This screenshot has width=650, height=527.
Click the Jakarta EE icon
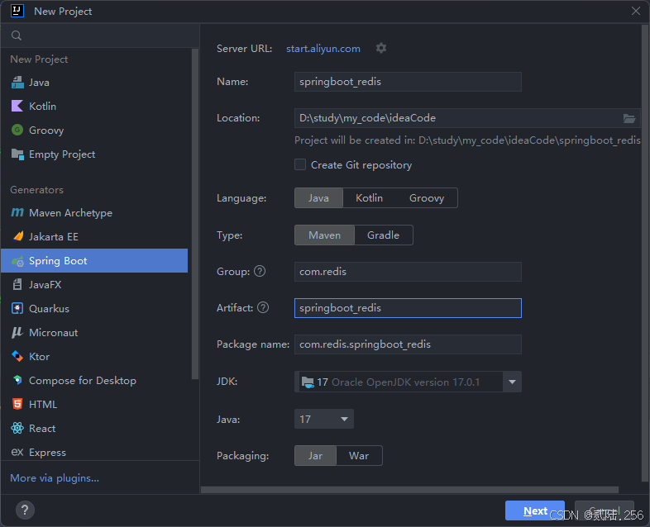pyautogui.click(x=18, y=236)
